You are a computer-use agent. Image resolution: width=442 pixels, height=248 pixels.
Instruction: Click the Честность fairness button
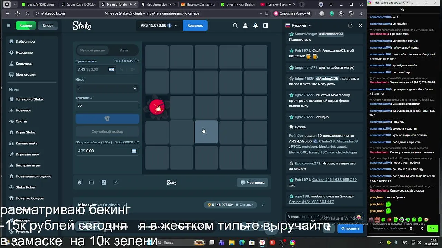tap(252, 183)
